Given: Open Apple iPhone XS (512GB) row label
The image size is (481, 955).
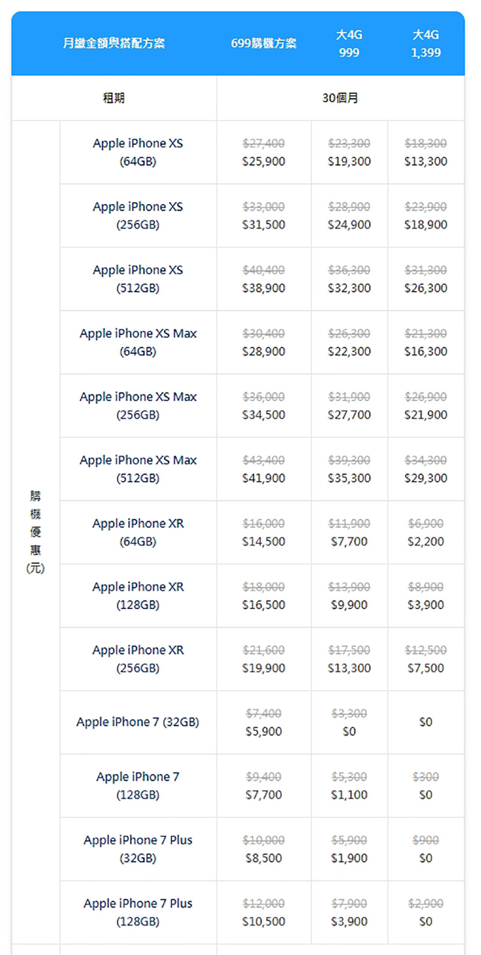Looking at the screenshot, I should click(138, 279).
